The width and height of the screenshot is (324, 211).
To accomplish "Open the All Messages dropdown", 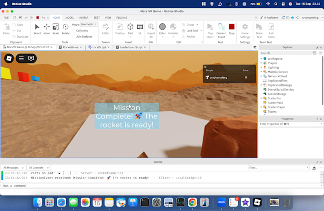I will click(13, 168).
